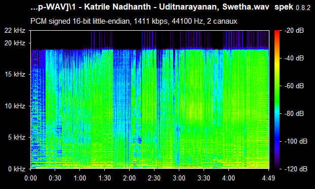Click the 22 kHz frequency axis label
This screenshot has height=189, width=315.
(15, 30)
